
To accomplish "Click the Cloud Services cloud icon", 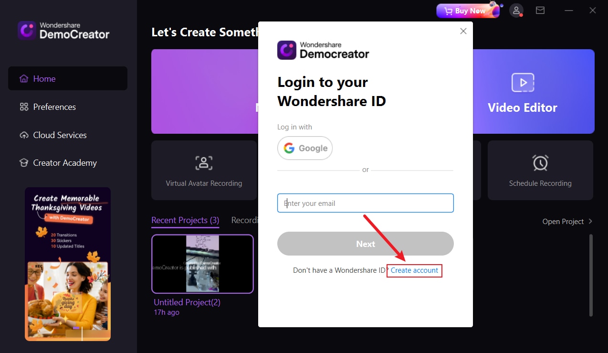I will coord(24,135).
